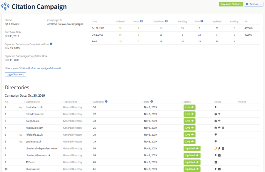Click Live count 22 for Oct 1, 2019
265x172 pixels.
click(x=200, y=35)
